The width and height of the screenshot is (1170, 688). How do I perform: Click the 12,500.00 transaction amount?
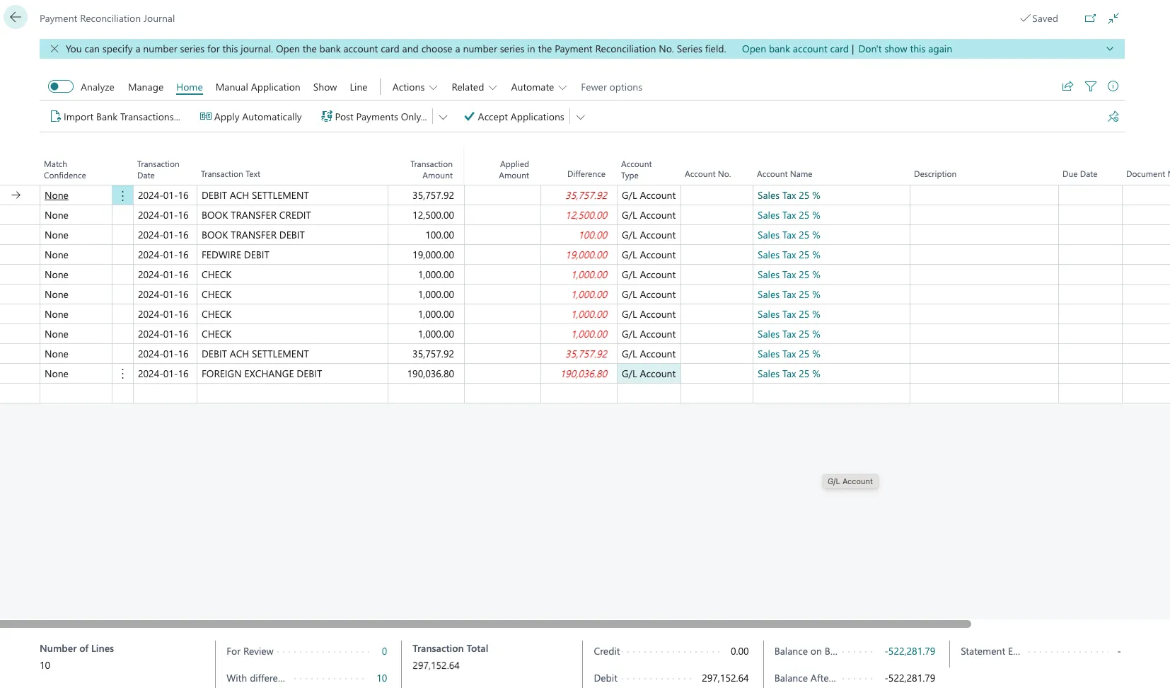434,215
